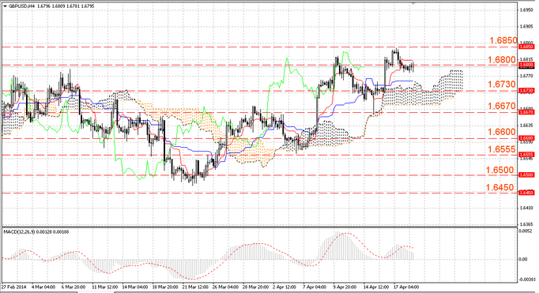Click the orange 1.6850 level label
Screen dimensions: 539x293
tap(503, 40)
